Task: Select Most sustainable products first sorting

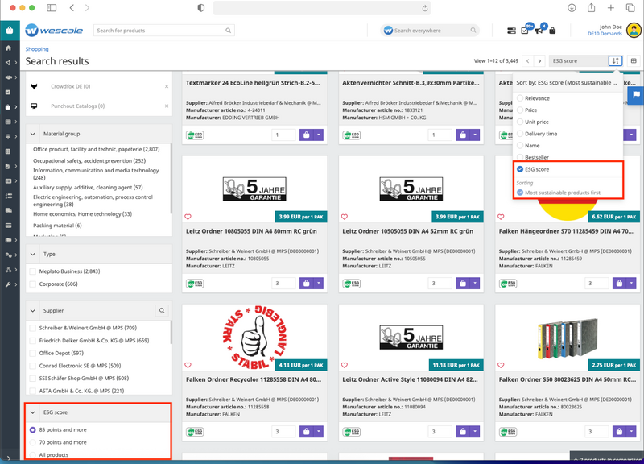Action: (x=520, y=193)
